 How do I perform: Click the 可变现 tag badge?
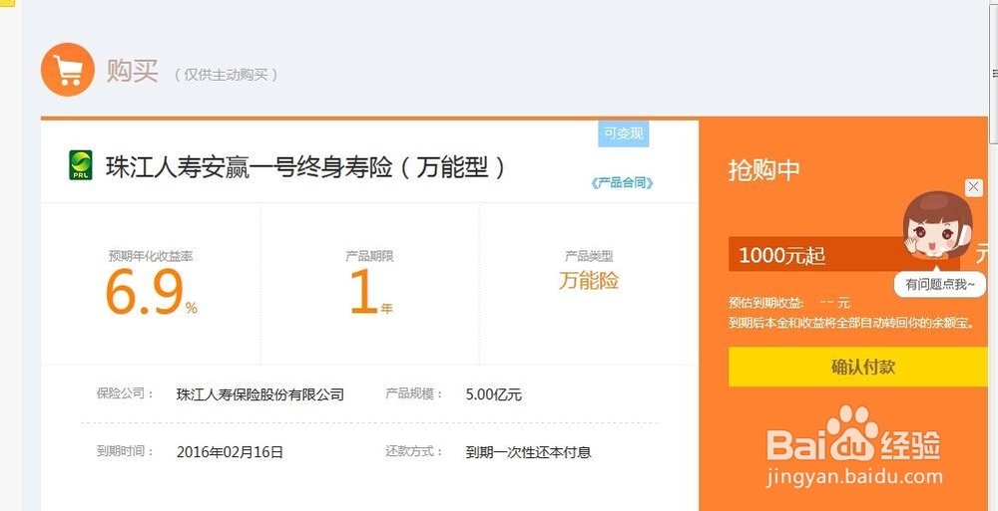(623, 133)
